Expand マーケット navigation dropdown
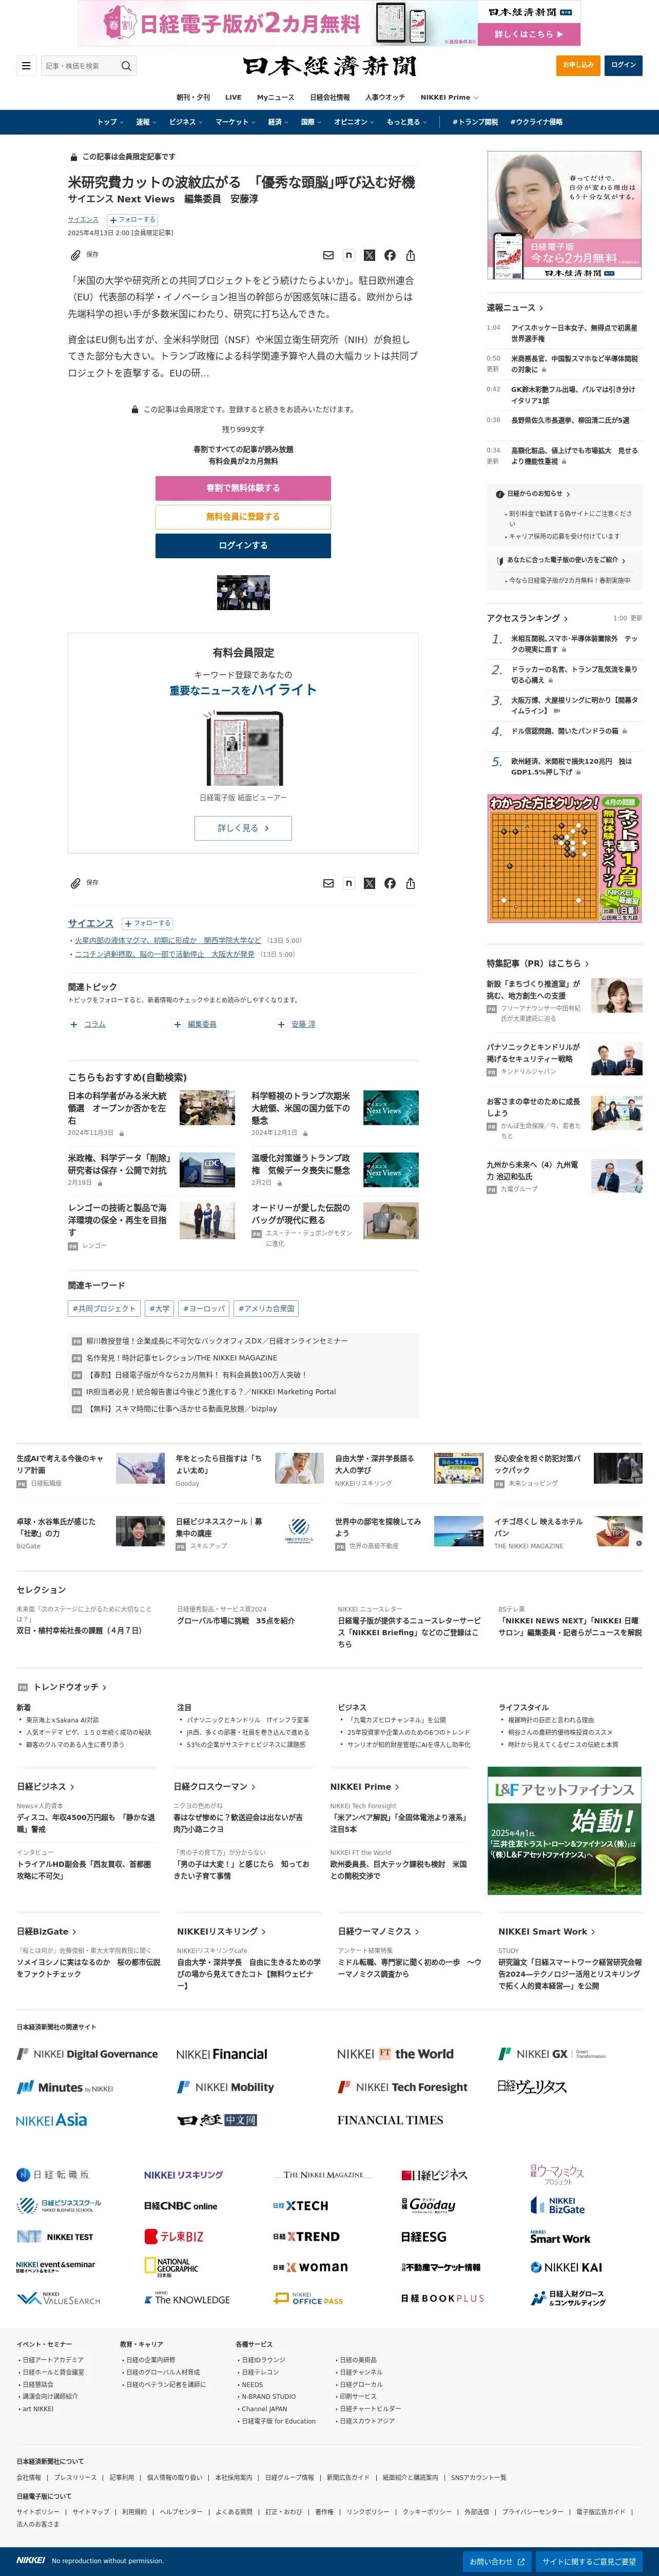The width and height of the screenshot is (659, 2576). point(235,122)
